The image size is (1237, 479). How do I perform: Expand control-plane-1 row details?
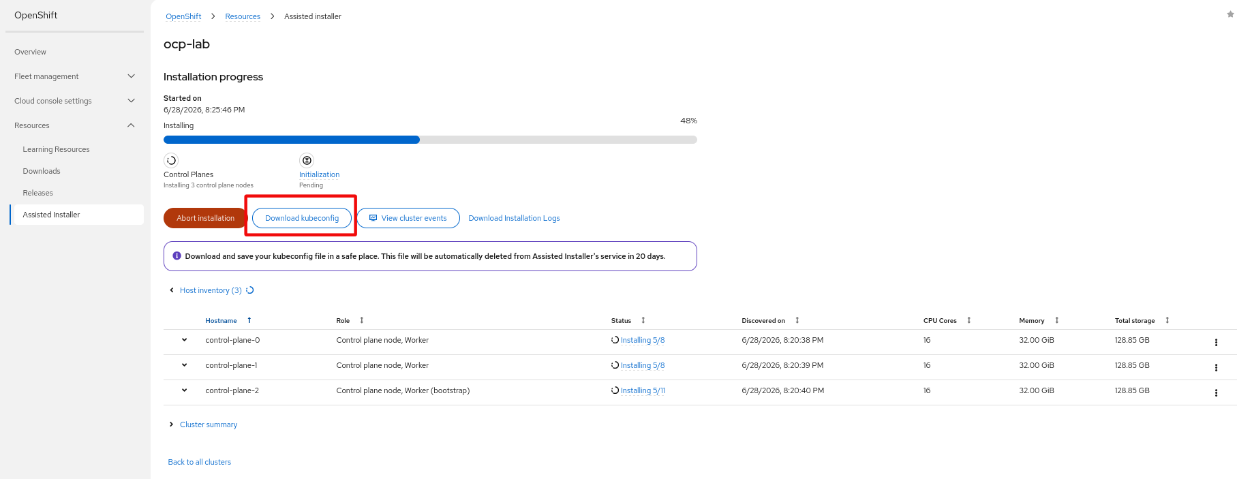[184, 365]
